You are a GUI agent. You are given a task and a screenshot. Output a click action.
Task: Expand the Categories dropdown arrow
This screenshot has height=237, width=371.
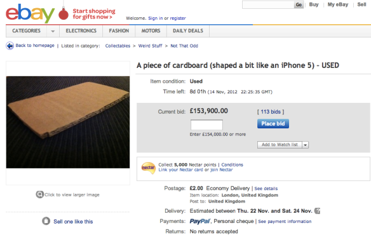pos(53,31)
